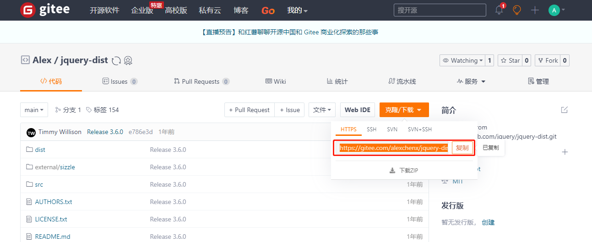This screenshot has width=592, height=242.
Task: Expand the 服务 dropdown tab
Action: pos(471,81)
